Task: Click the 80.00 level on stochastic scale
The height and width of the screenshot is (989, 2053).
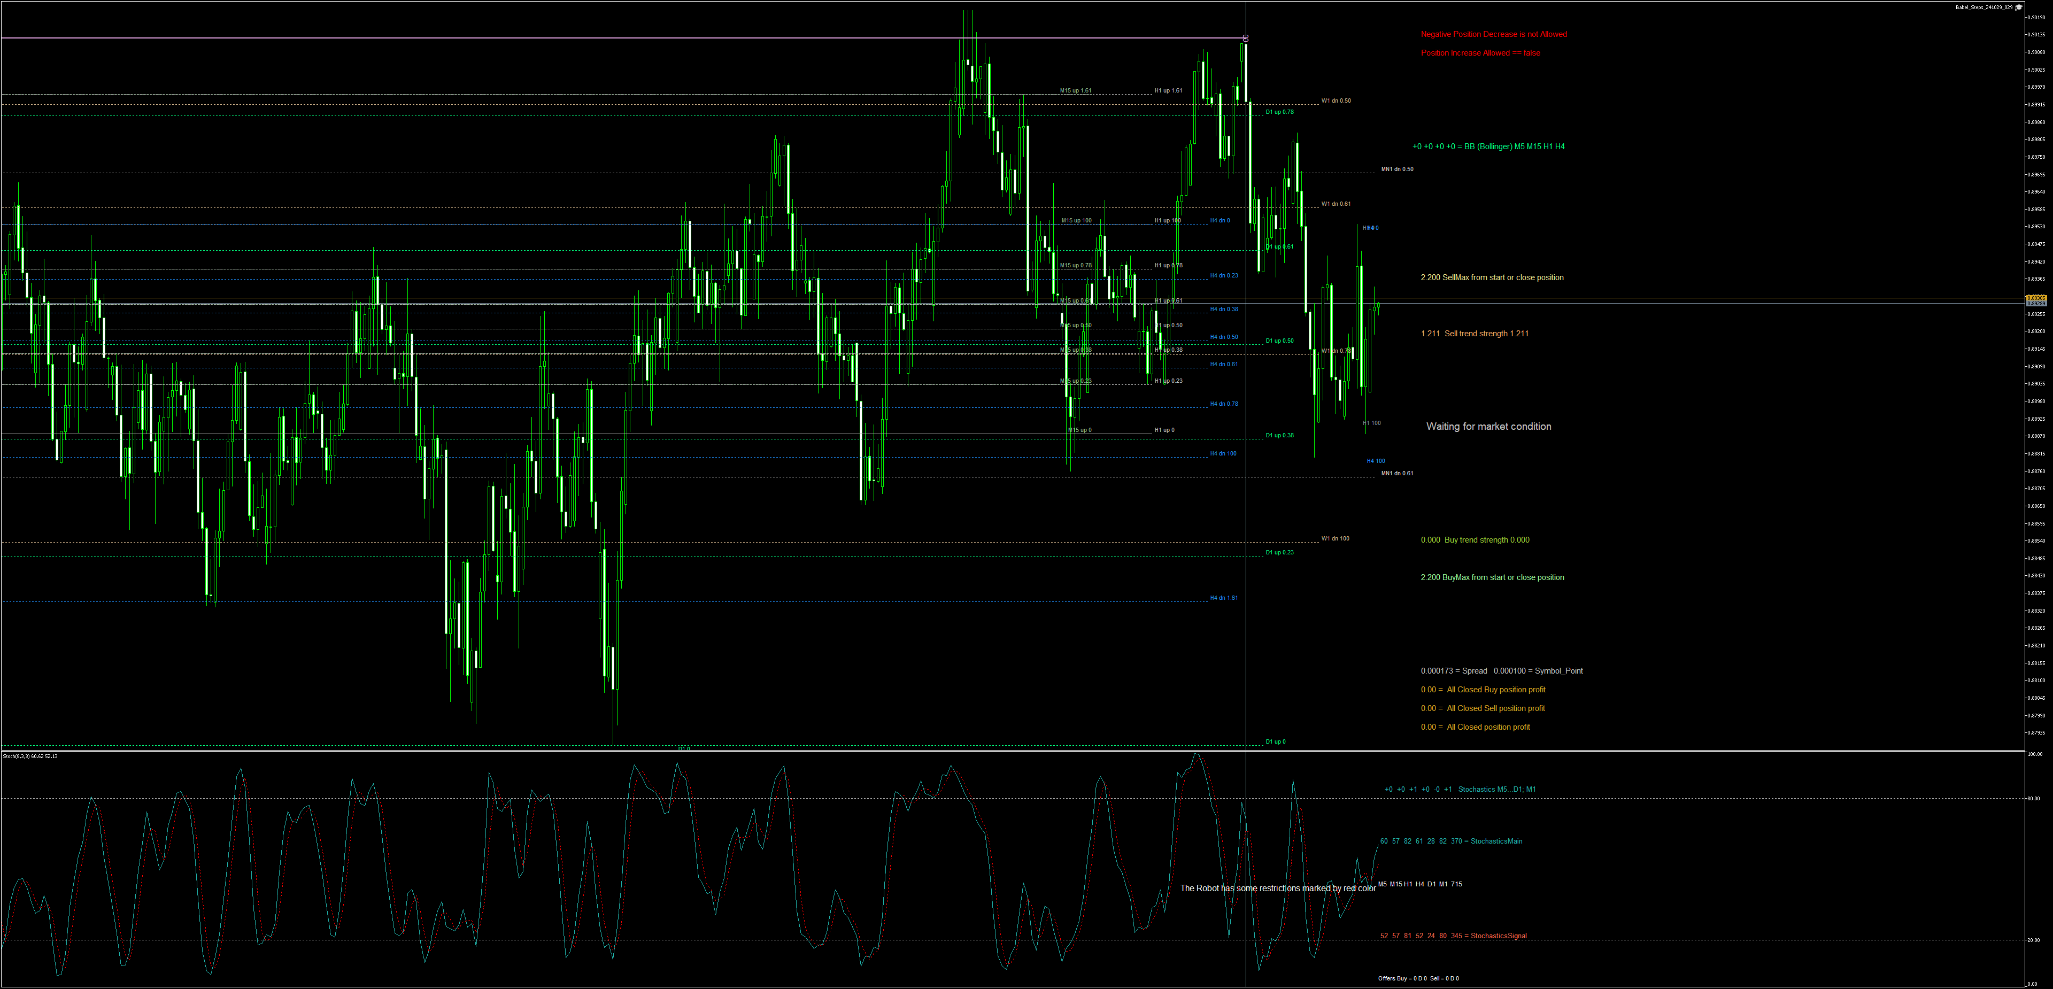Action: coord(2033,799)
